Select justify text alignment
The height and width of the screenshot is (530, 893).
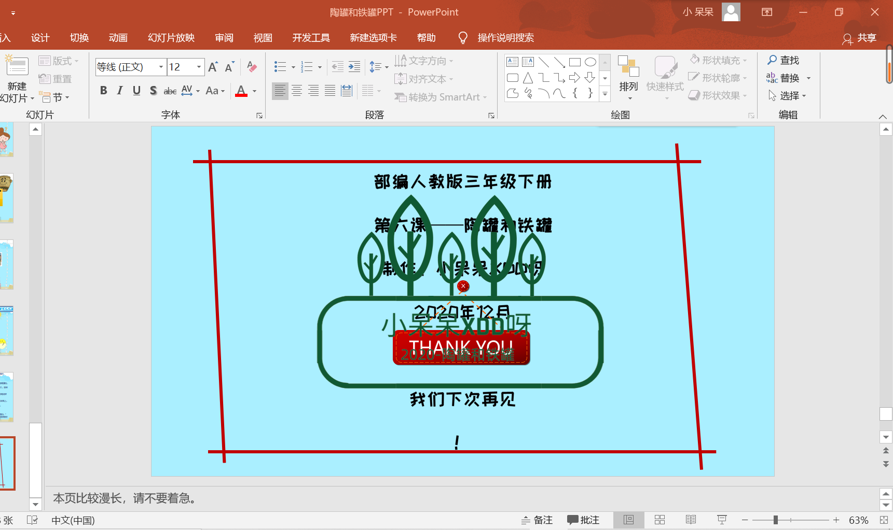tap(330, 91)
